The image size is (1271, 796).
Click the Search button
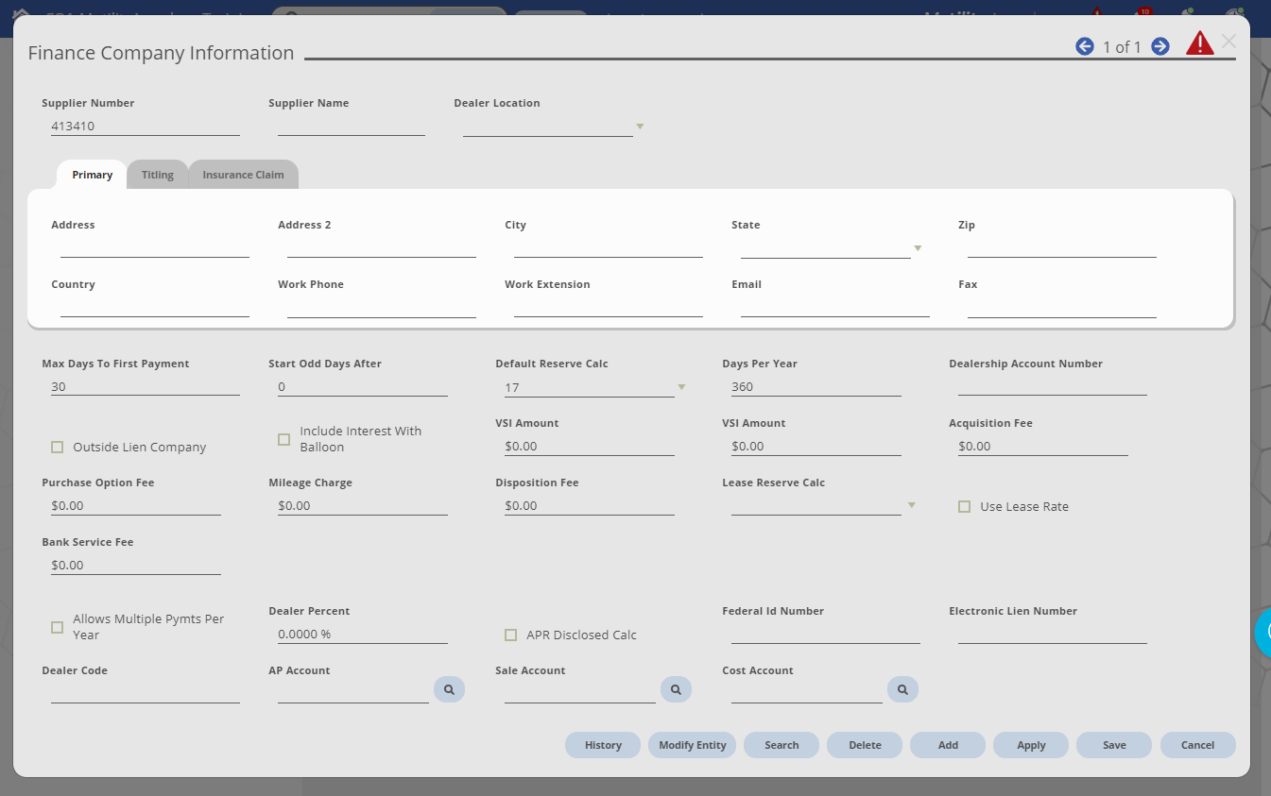pos(781,745)
